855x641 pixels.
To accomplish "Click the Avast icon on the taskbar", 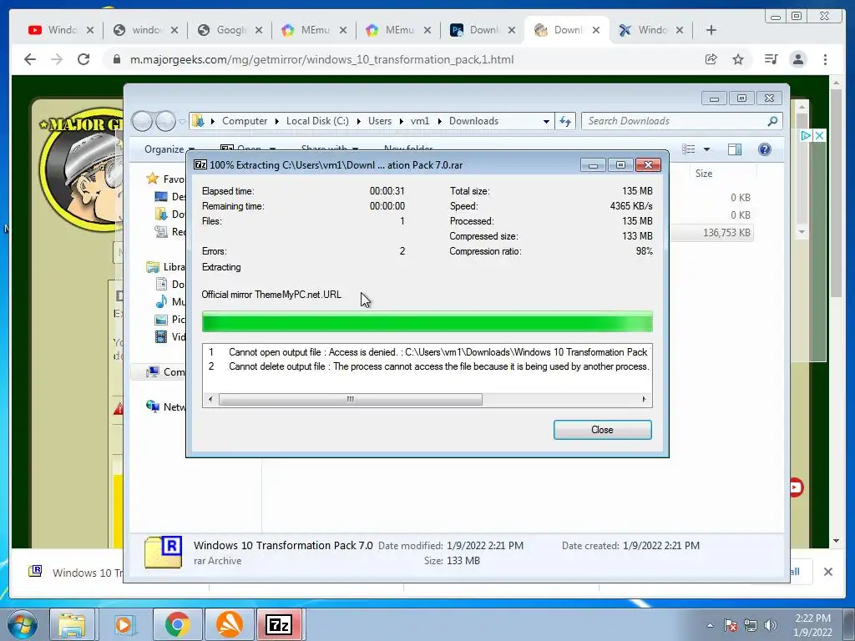I will pyautogui.click(x=230, y=624).
